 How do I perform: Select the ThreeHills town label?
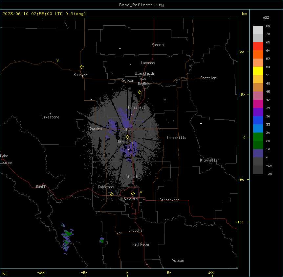pos(176,138)
